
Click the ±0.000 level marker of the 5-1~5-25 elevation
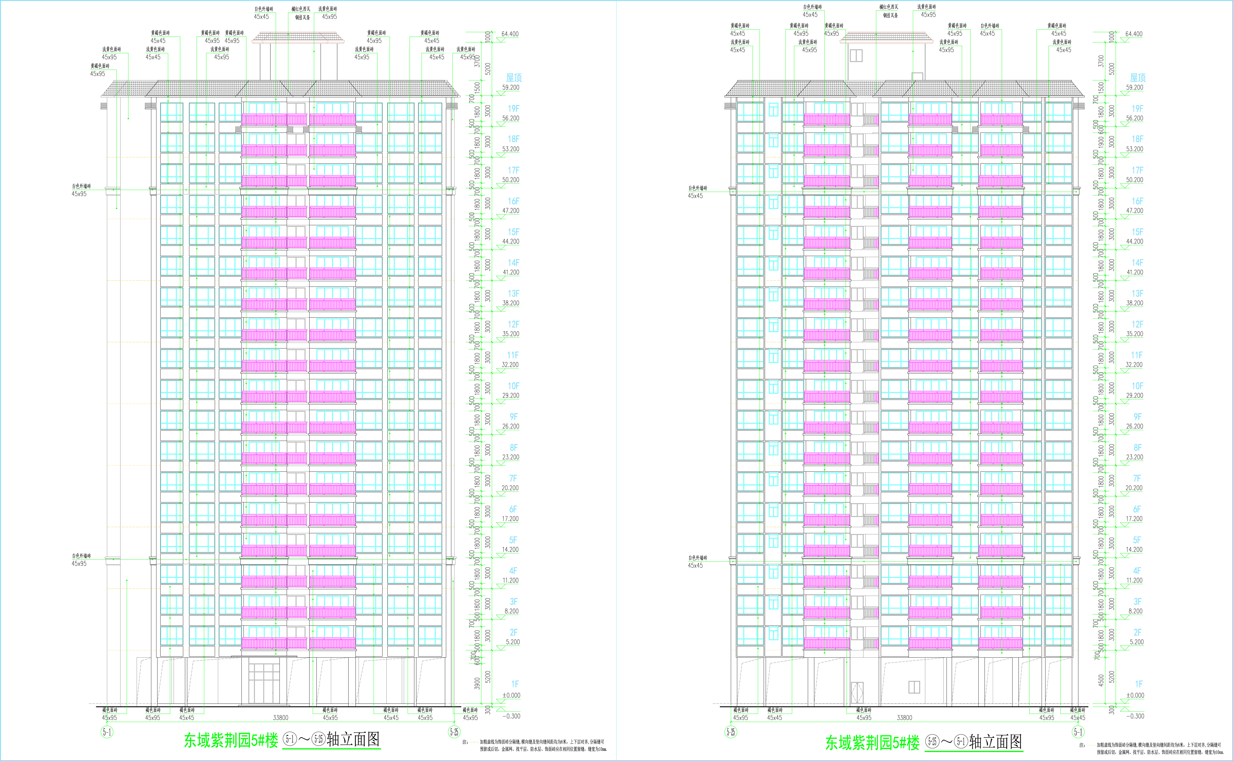511,695
